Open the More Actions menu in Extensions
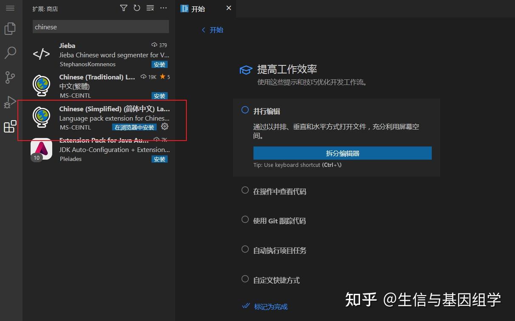515x321 pixels. [163, 8]
